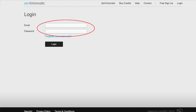Click the Login page heading
This screenshot has height=112, width=196.
(x=30, y=15)
